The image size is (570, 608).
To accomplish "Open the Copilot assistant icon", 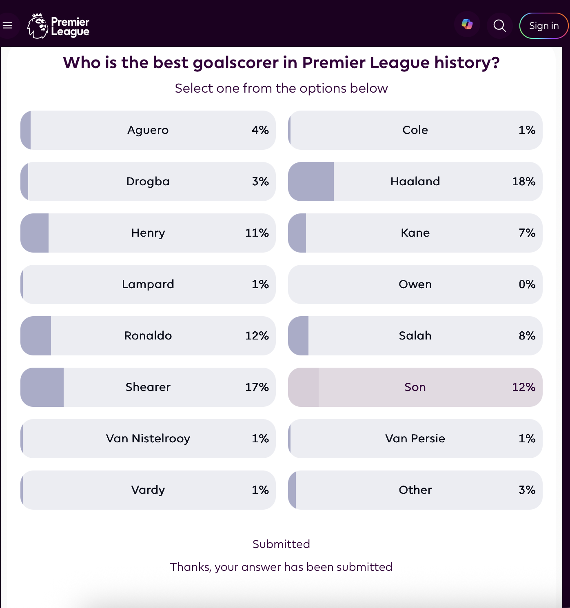I will click(467, 24).
